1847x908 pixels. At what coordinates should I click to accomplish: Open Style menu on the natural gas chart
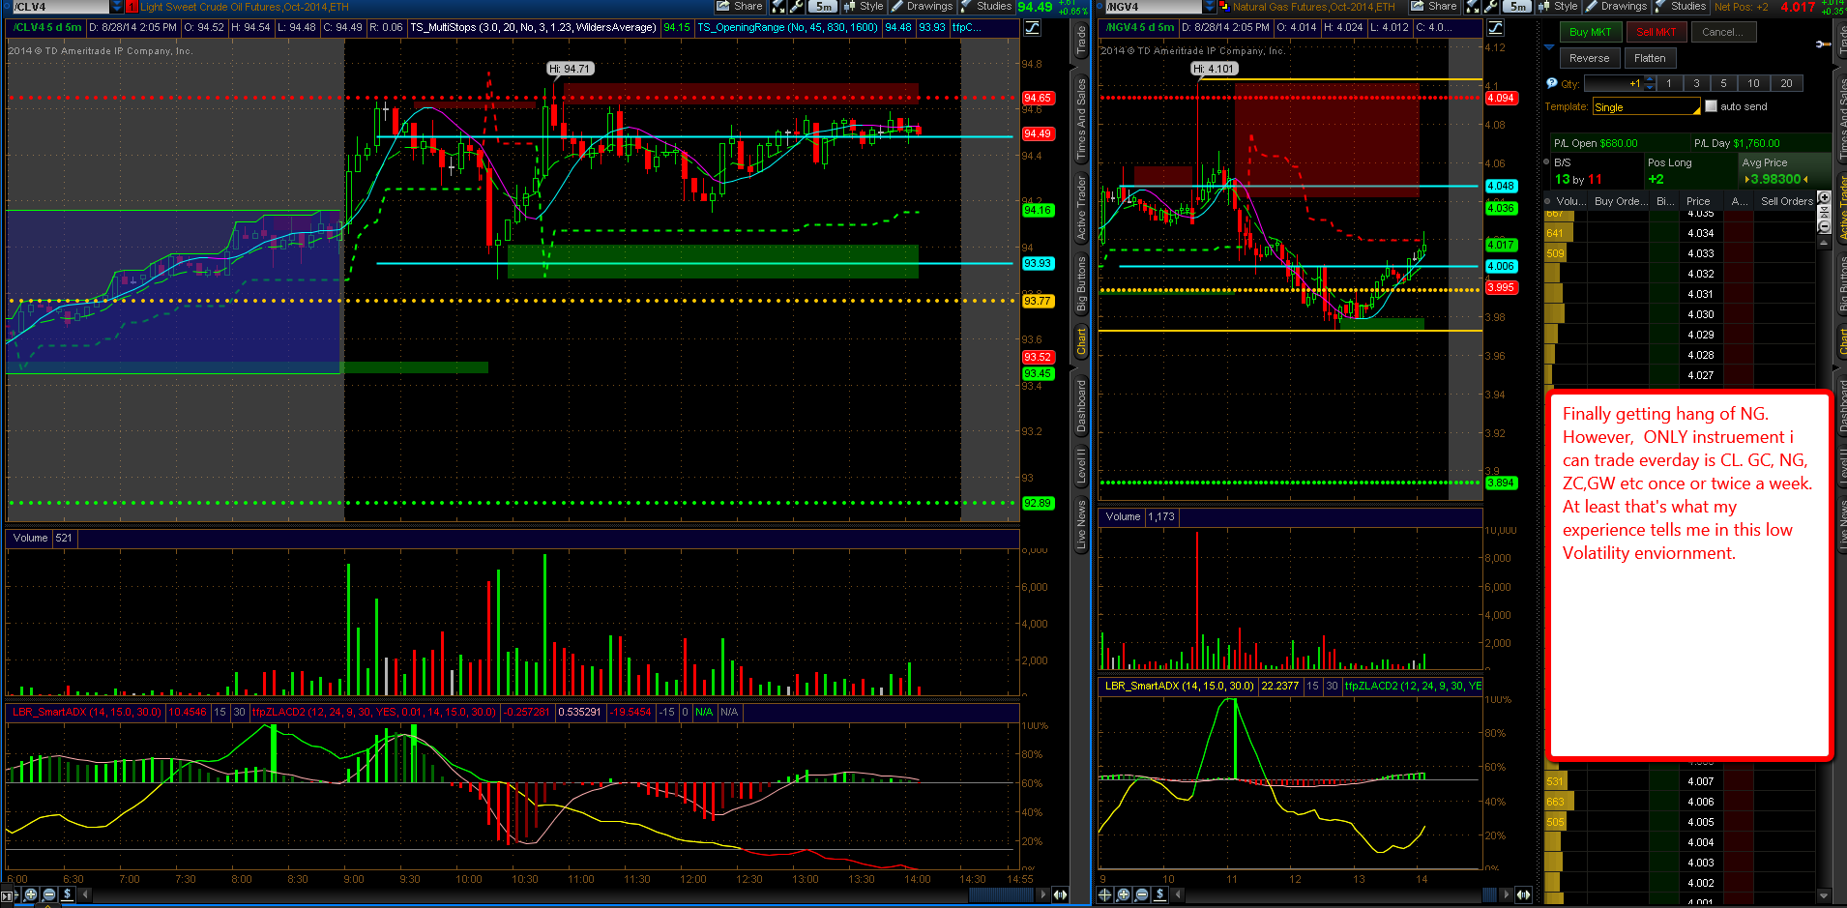pyautogui.click(x=1558, y=6)
